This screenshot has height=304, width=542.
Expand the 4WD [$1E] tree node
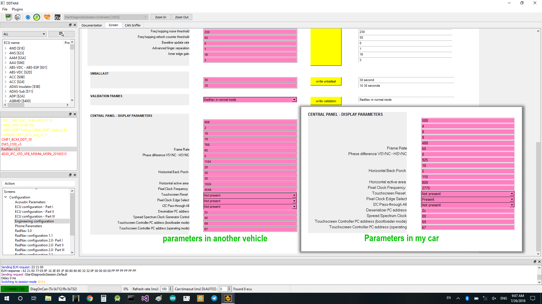[x=6, y=48]
